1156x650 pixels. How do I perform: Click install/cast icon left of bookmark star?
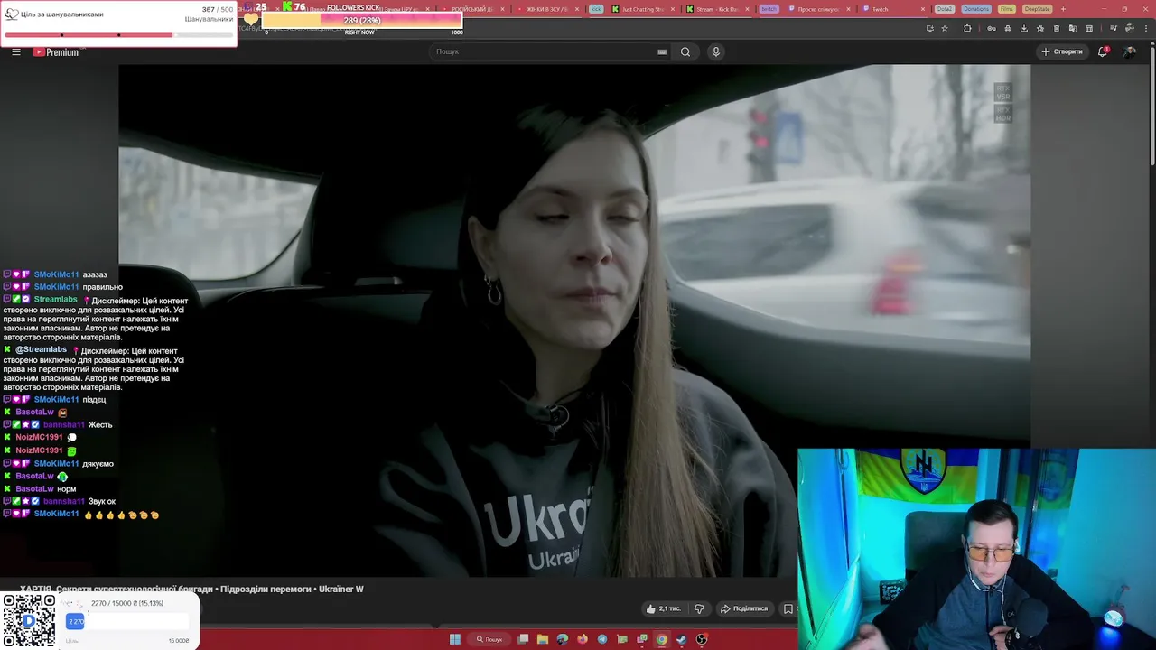click(x=930, y=28)
